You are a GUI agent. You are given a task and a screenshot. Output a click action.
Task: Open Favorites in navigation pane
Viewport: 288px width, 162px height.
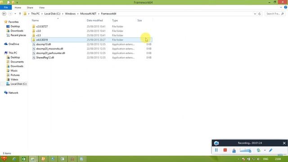click(13, 22)
